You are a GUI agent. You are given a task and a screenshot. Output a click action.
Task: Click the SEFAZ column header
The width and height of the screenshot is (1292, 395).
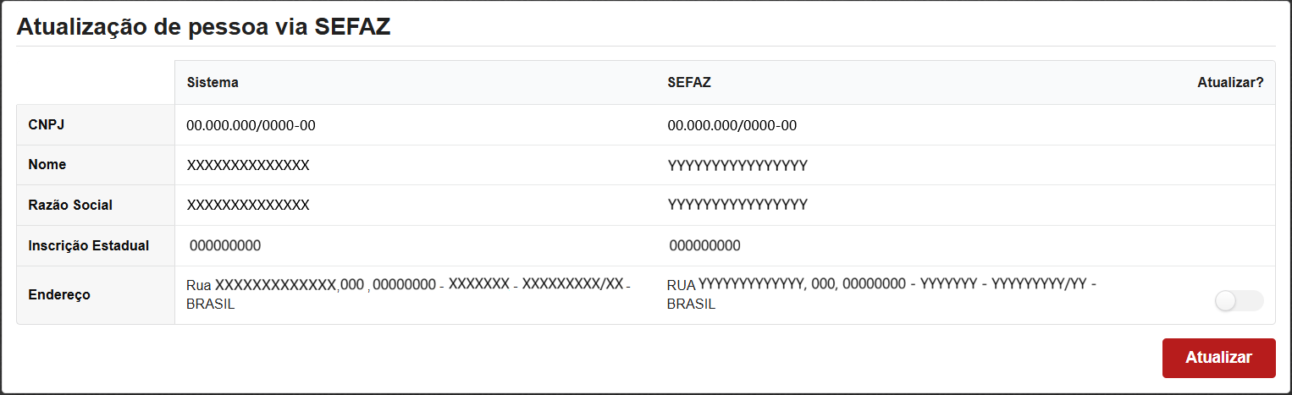click(x=688, y=83)
